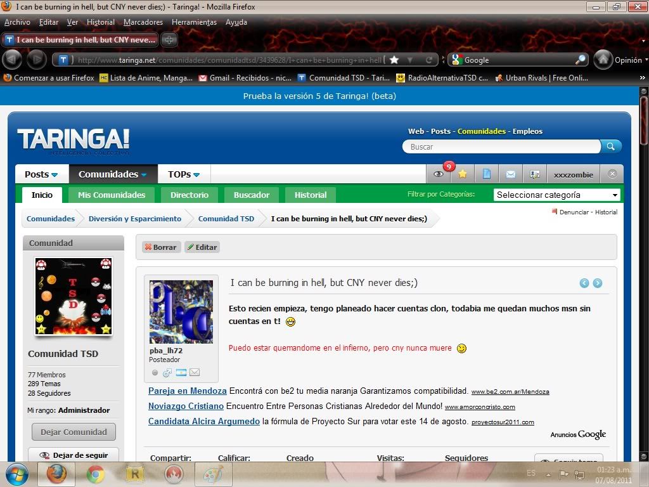Submit the Taringa Buscar search button
The width and height of the screenshot is (649, 487).
[611, 146]
